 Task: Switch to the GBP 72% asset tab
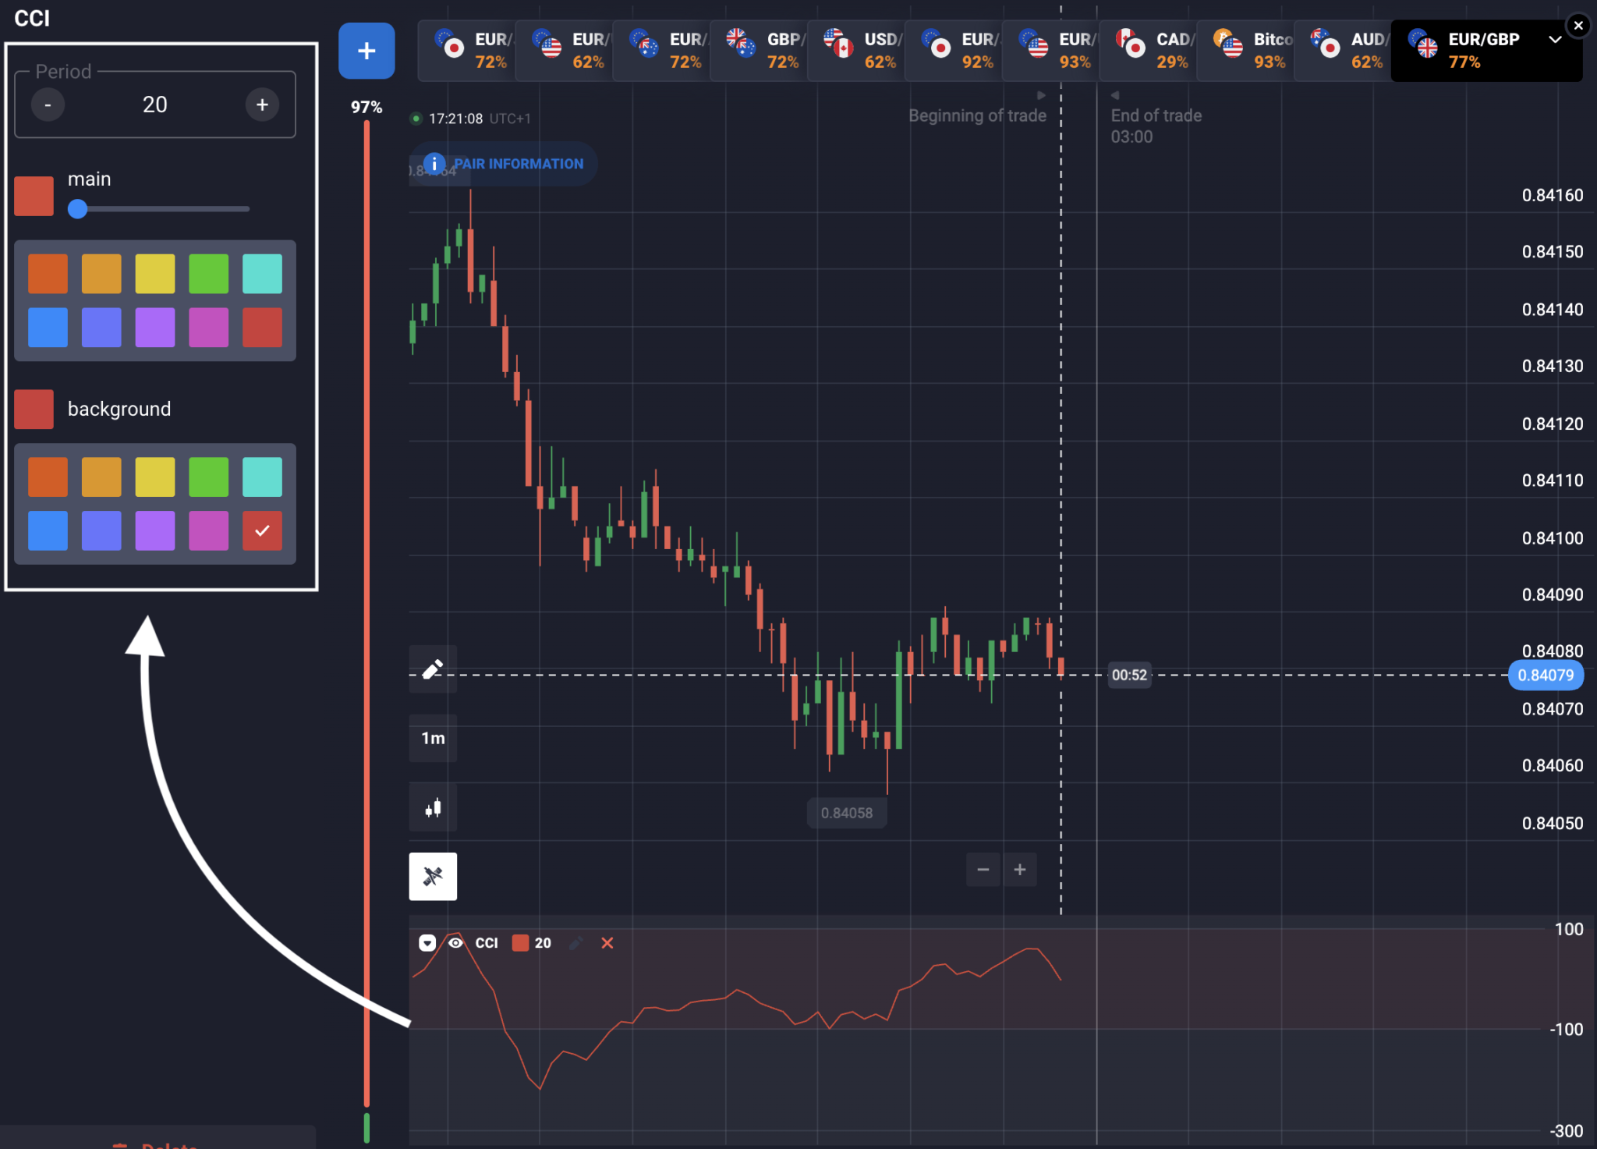[x=759, y=51]
